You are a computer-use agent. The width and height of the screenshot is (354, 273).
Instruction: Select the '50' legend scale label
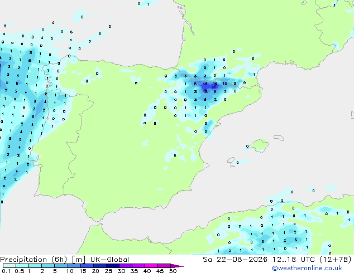(x=173, y=271)
